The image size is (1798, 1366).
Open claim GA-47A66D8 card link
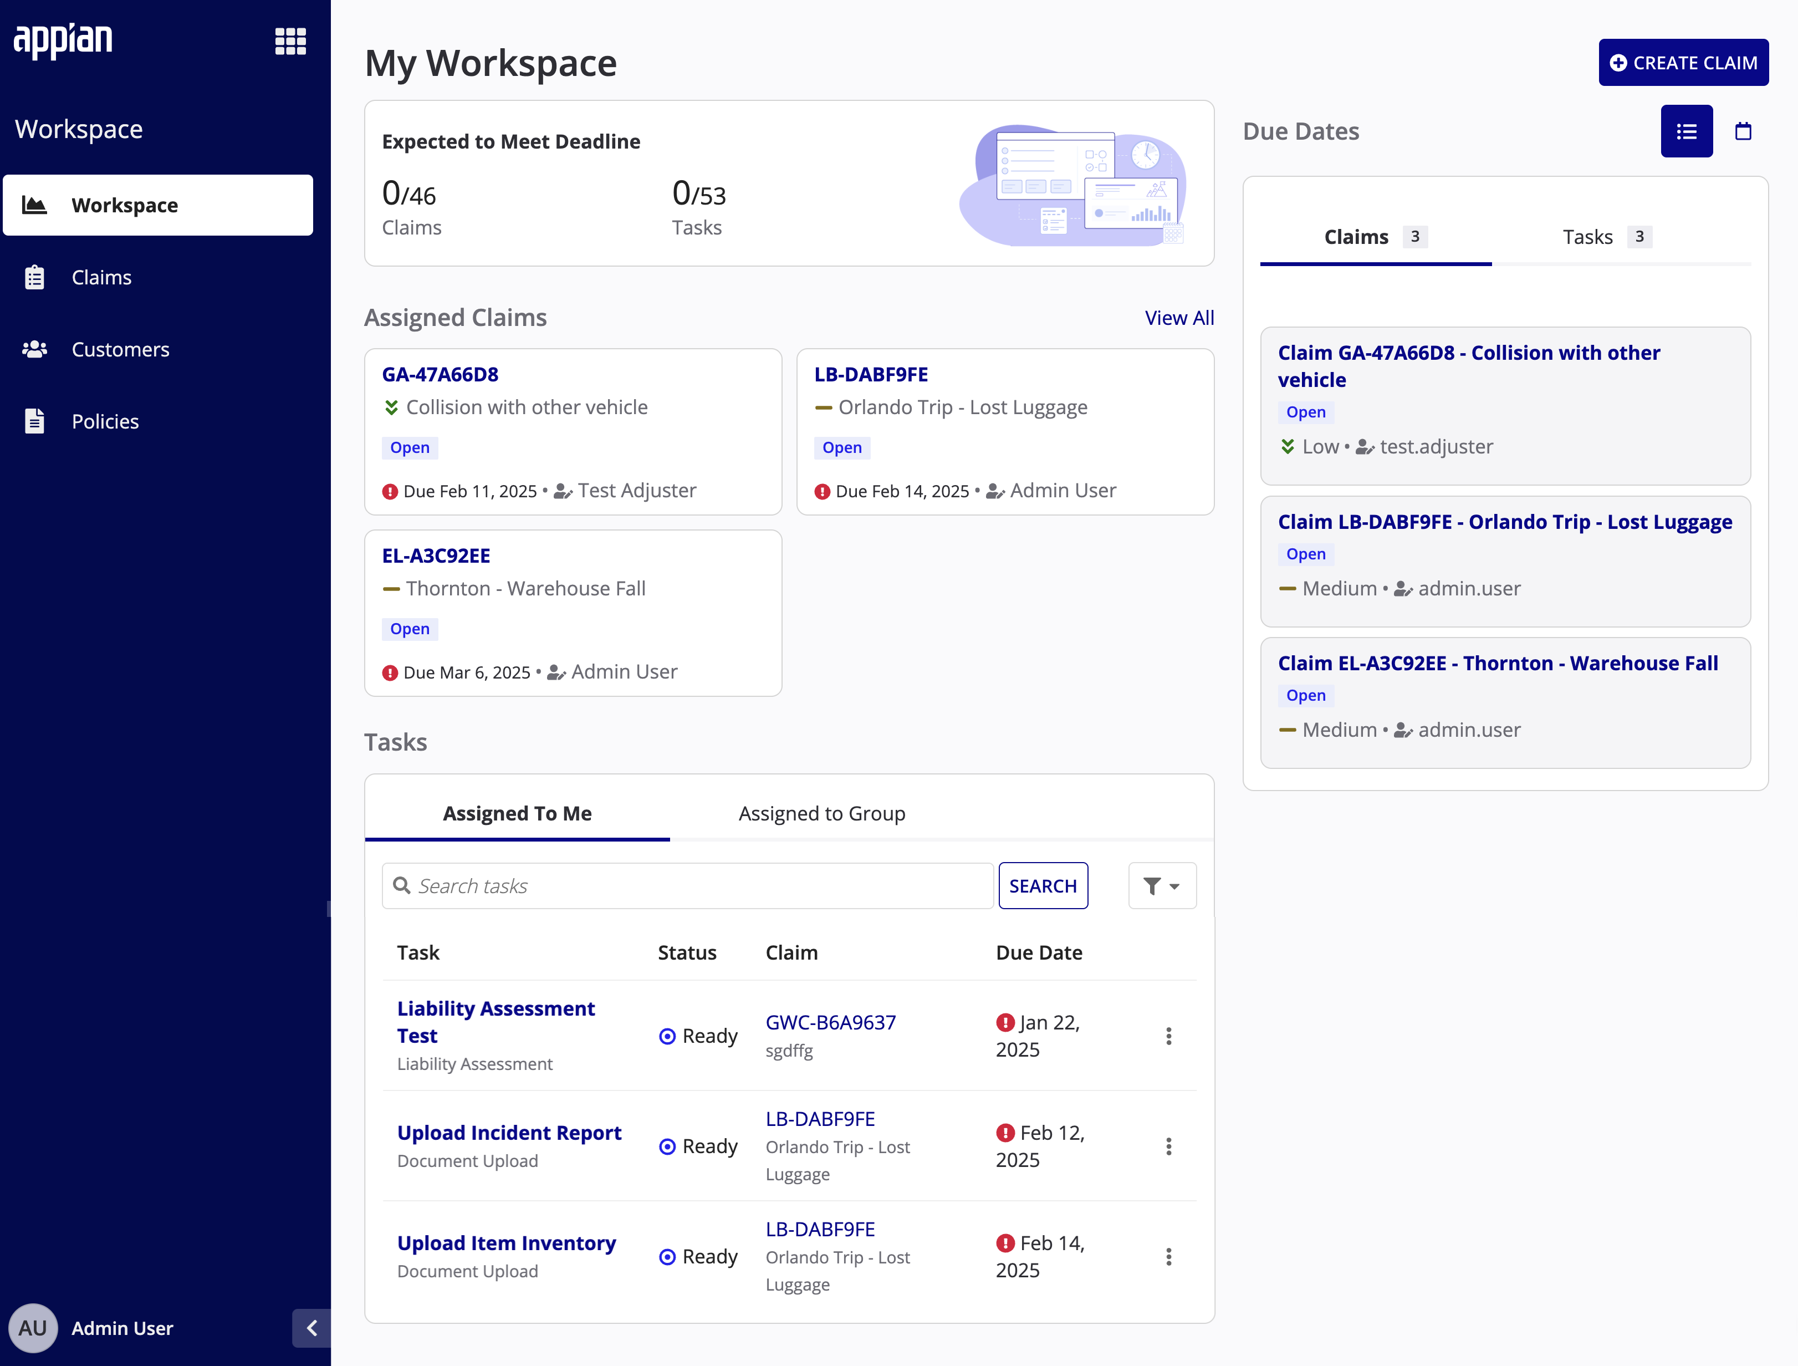click(440, 374)
